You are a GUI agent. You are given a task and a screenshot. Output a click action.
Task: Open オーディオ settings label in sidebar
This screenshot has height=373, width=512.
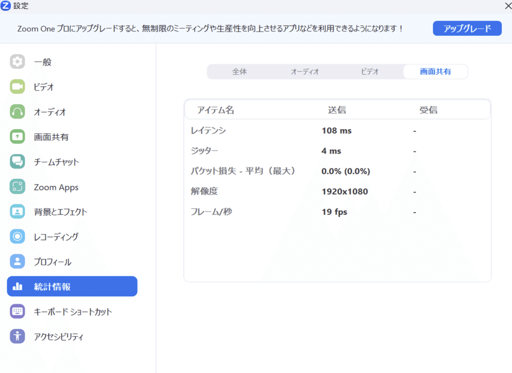coord(50,112)
